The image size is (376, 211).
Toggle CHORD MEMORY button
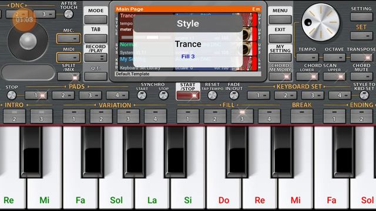click(x=280, y=76)
